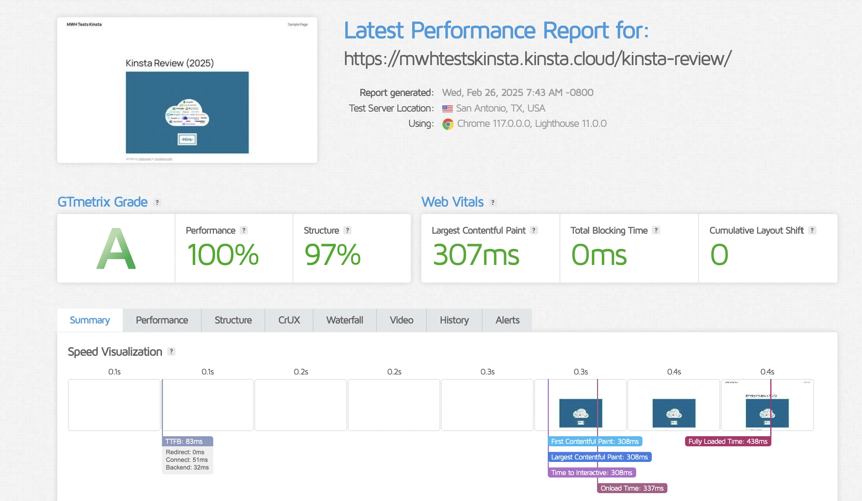Open the CrUX tab
The width and height of the screenshot is (862, 501).
pyautogui.click(x=289, y=320)
